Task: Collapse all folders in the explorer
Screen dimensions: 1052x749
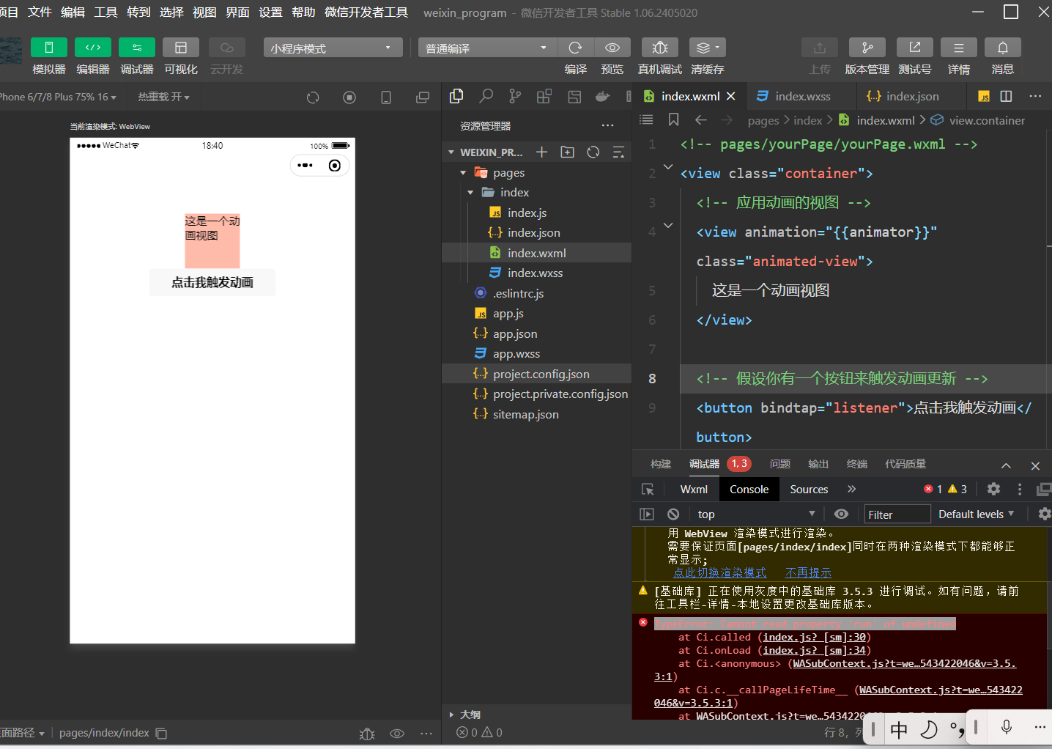Action: pyautogui.click(x=619, y=152)
